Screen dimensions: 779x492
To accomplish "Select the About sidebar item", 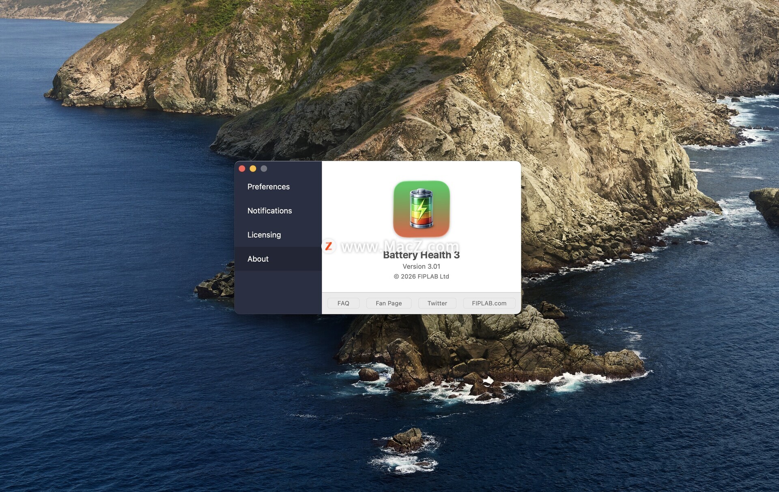I will click(x=258, y=259).
